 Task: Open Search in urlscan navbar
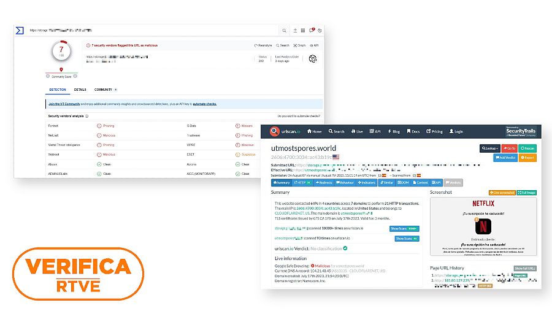tap(337, 131)
